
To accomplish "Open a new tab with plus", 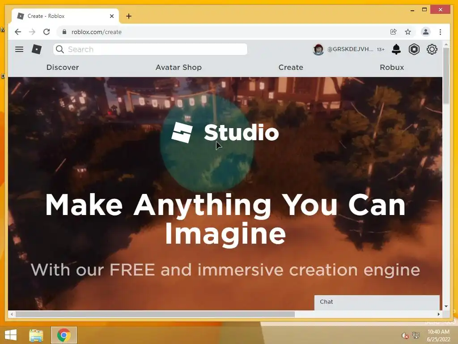I will click(129, 16).
